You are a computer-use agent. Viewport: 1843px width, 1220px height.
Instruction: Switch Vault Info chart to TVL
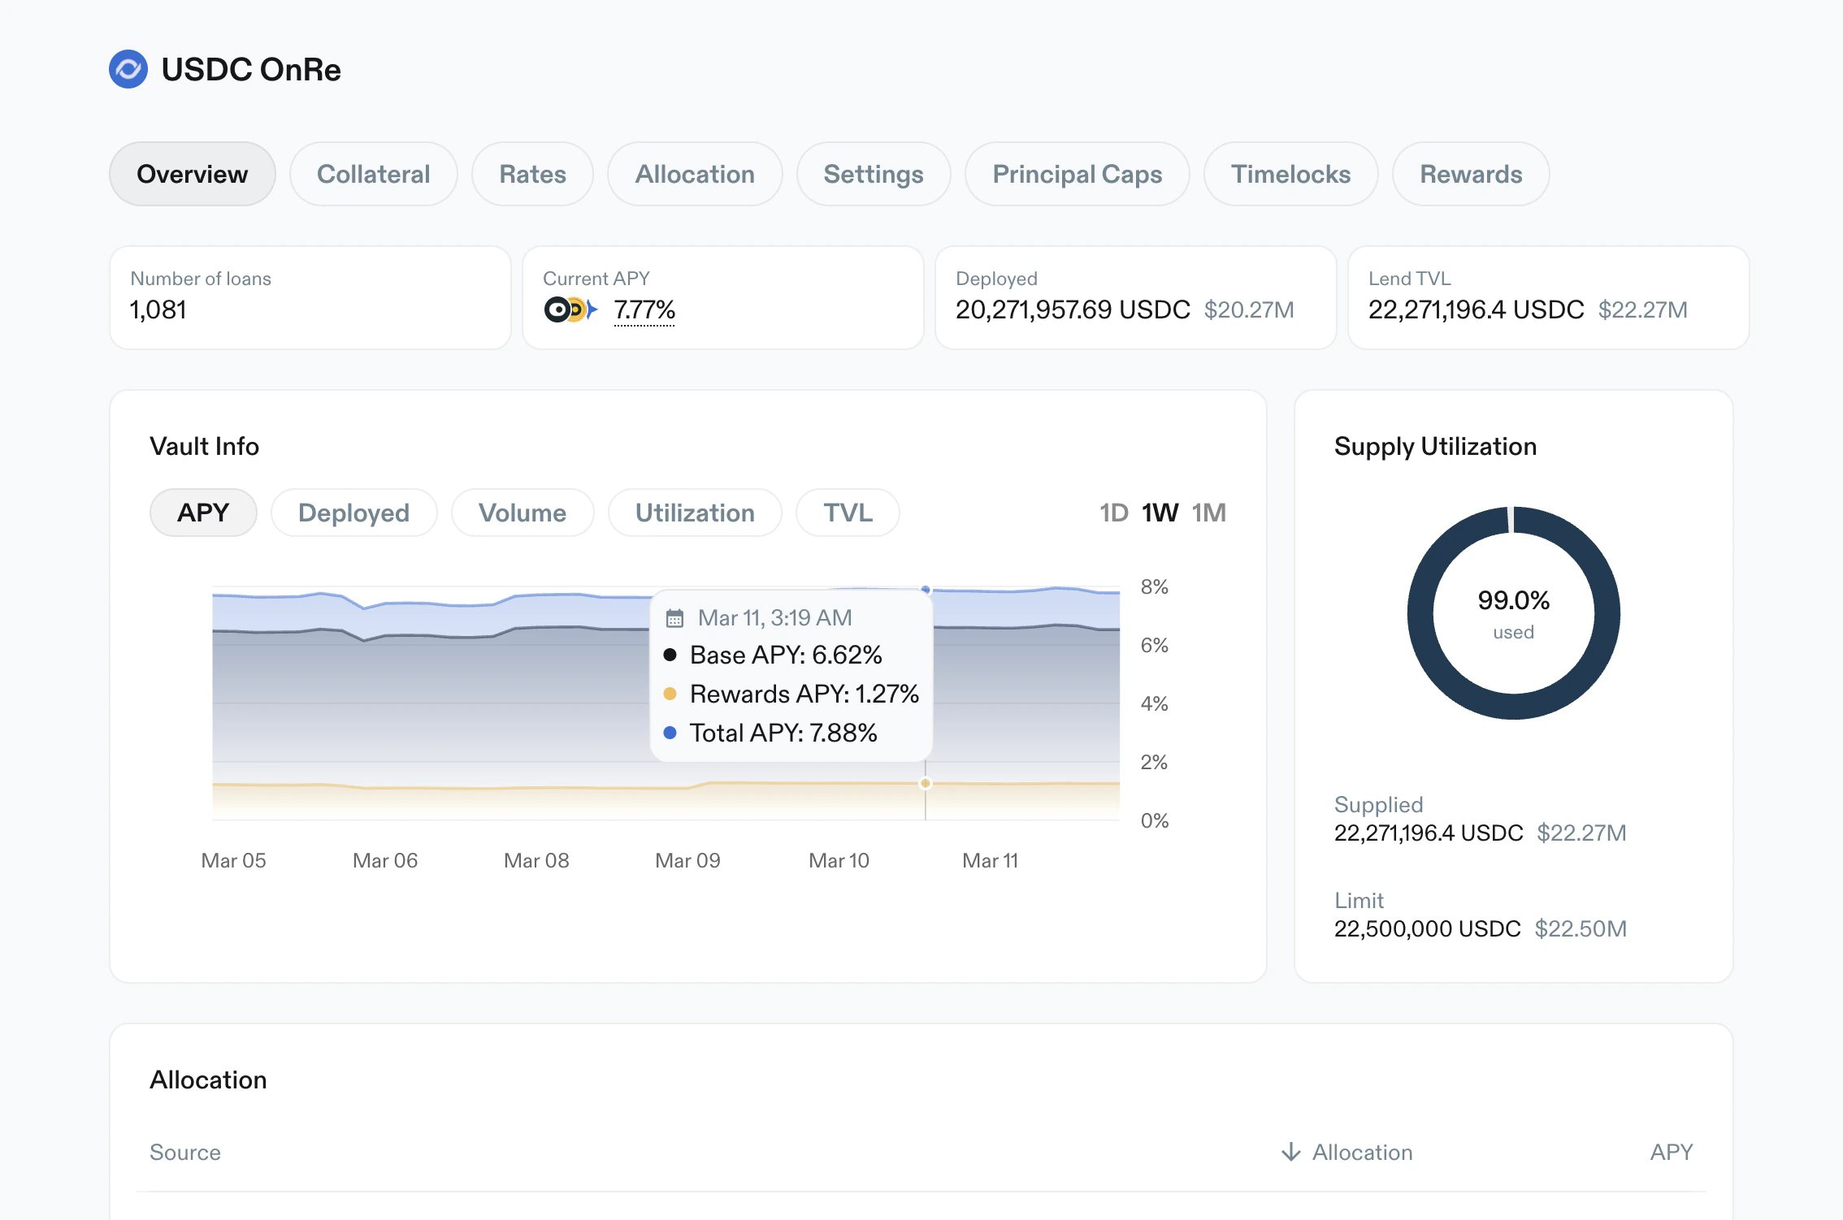[848, 513]
